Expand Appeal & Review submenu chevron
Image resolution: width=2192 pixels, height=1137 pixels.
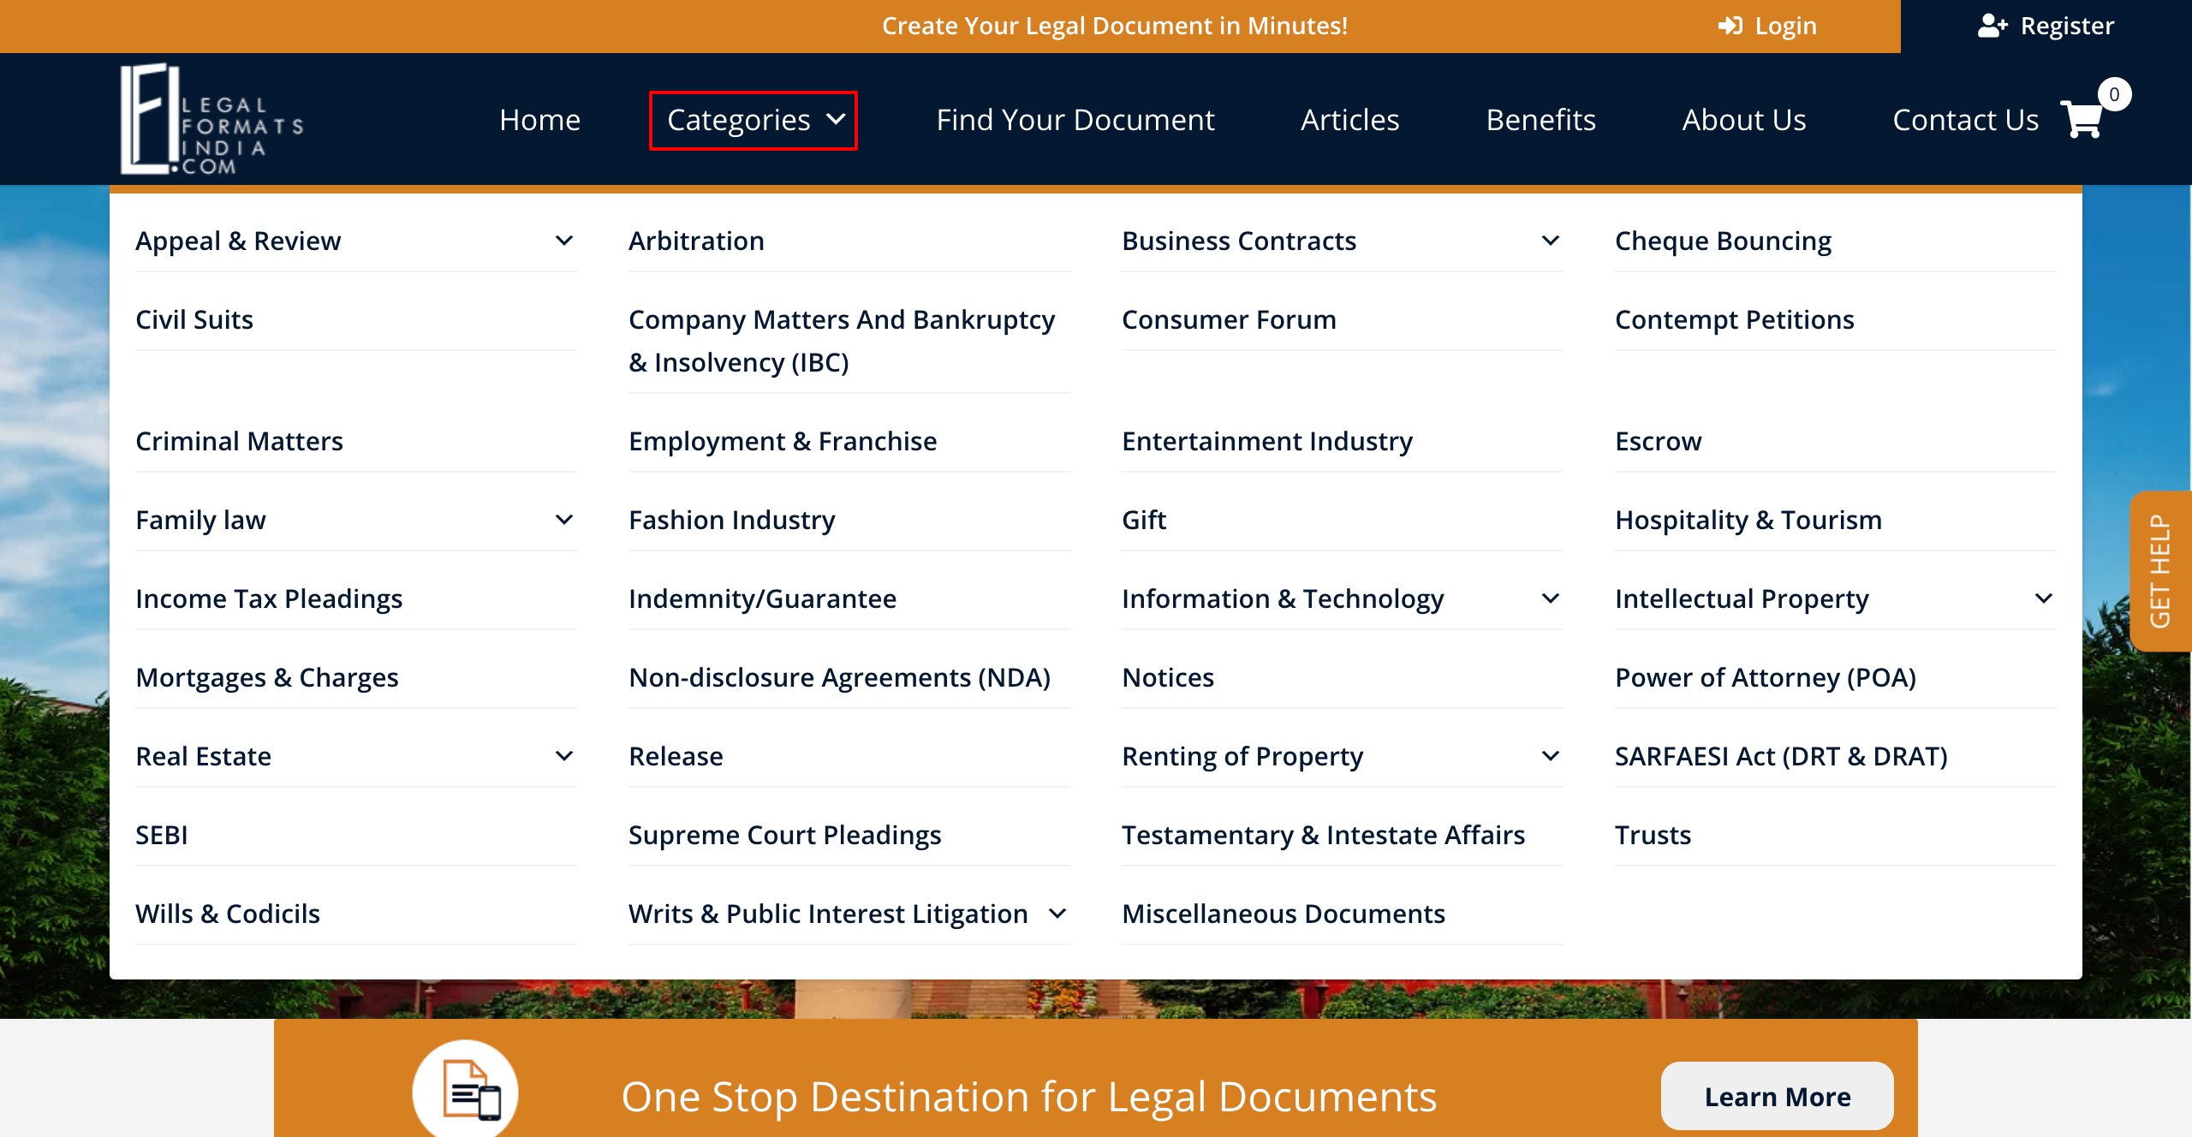564,241
